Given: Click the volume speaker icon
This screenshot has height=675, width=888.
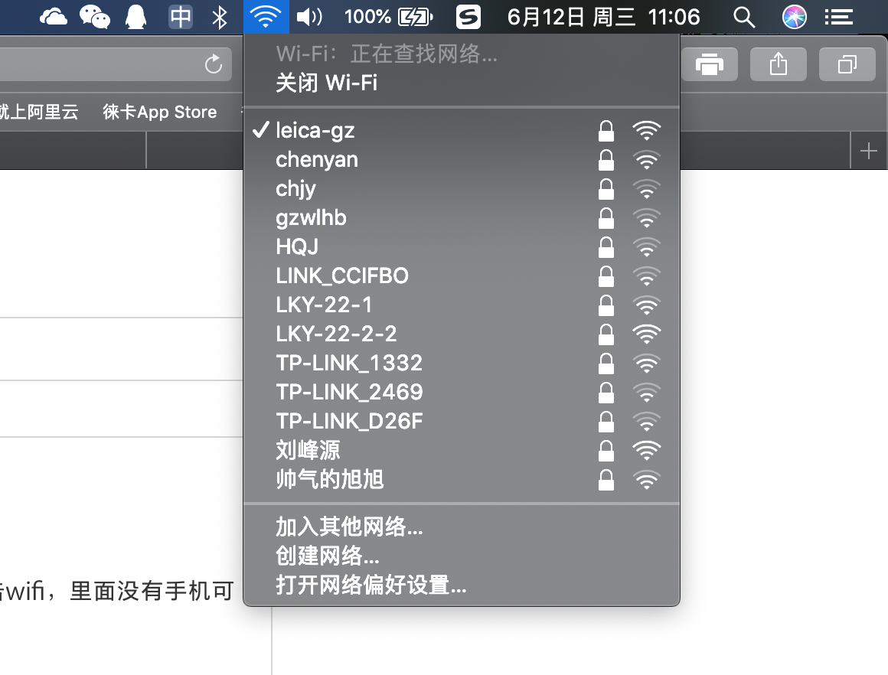Looking at the screenshot, I should pyautogui.click(x=309, y=17).
